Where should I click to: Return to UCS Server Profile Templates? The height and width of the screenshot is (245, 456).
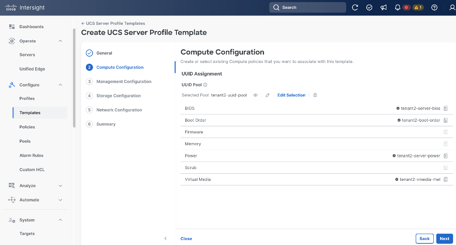coord(113,23)
